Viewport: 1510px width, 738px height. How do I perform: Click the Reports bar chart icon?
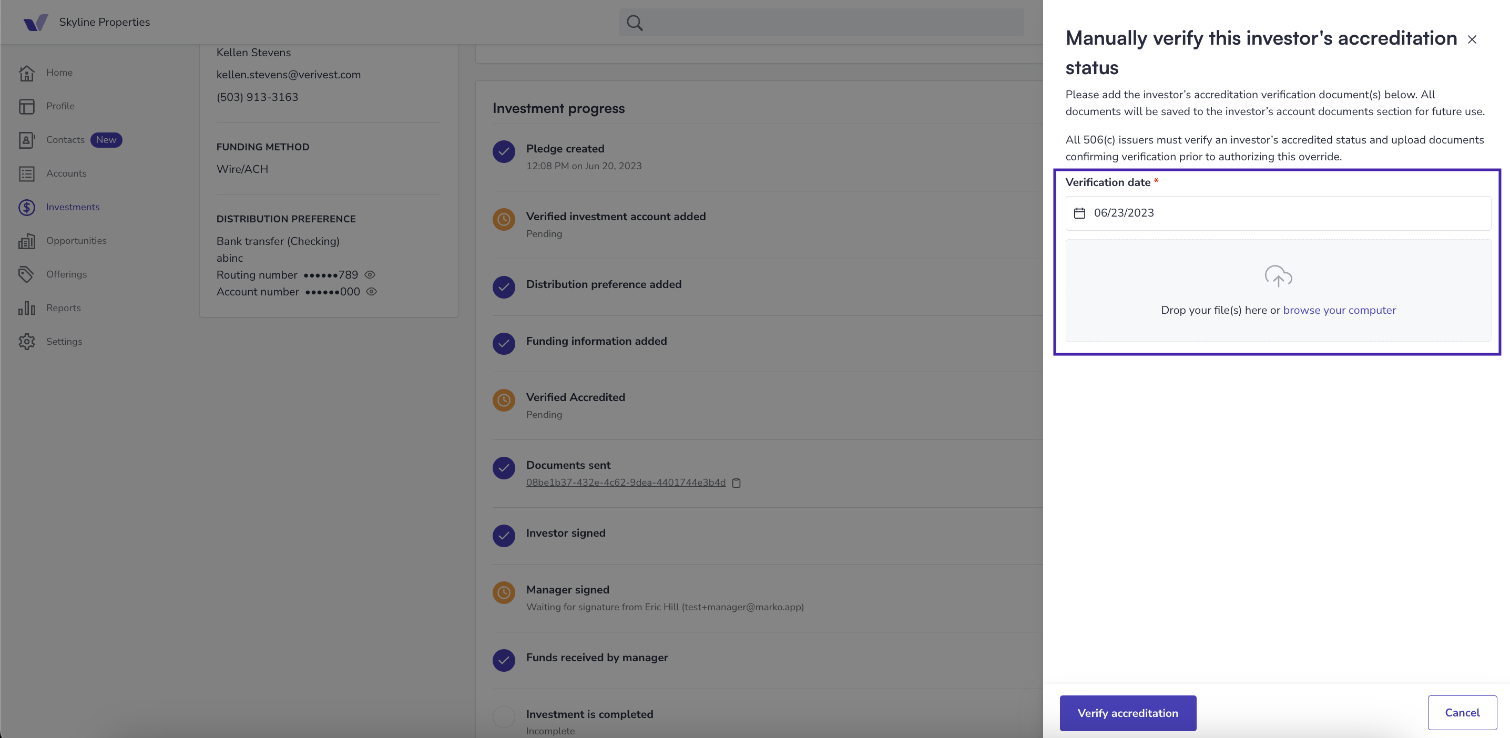coord(26,307)
